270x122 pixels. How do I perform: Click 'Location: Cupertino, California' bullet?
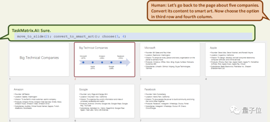pos(222,55)
